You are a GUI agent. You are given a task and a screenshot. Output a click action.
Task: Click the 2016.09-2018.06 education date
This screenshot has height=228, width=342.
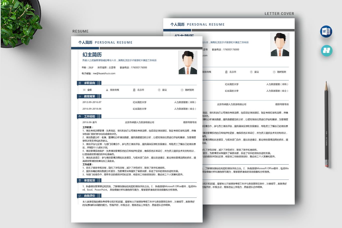click(92, 109)
